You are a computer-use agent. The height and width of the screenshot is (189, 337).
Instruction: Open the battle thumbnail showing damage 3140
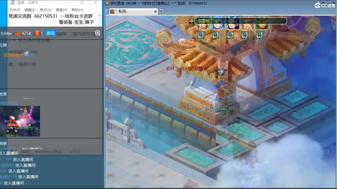pyautogui.click(x=20, y=121)
